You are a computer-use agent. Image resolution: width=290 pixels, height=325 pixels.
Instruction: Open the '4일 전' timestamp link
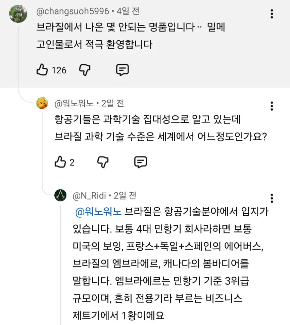point(128,11)
